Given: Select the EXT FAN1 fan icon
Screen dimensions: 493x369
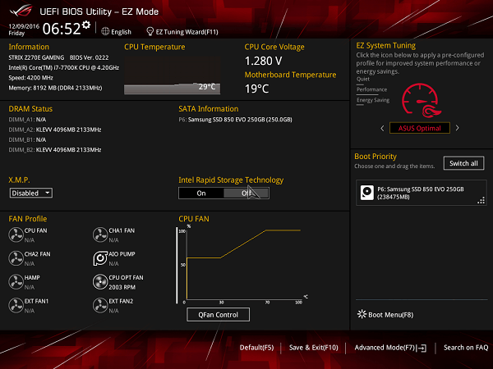Looking at the screenshot, I should [x=16, y=305].
